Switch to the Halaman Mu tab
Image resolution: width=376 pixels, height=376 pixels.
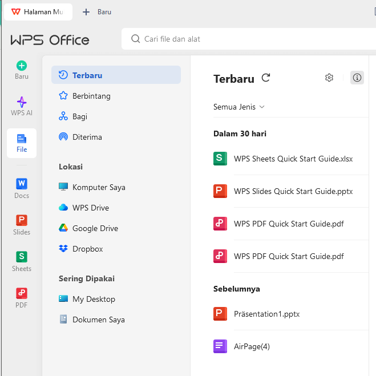tap(38, 12)
